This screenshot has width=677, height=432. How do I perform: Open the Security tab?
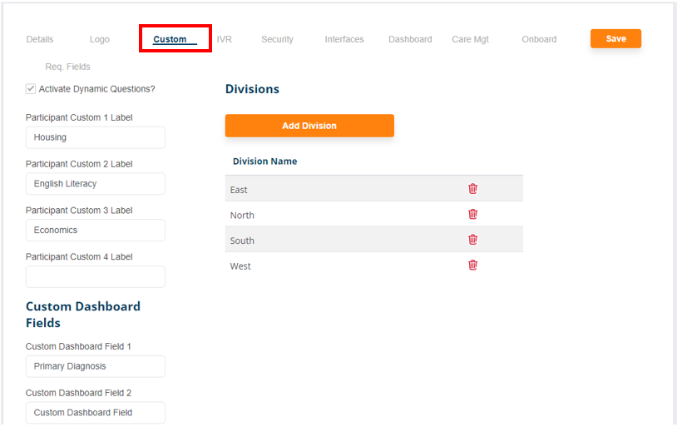(x=277, y=39)
